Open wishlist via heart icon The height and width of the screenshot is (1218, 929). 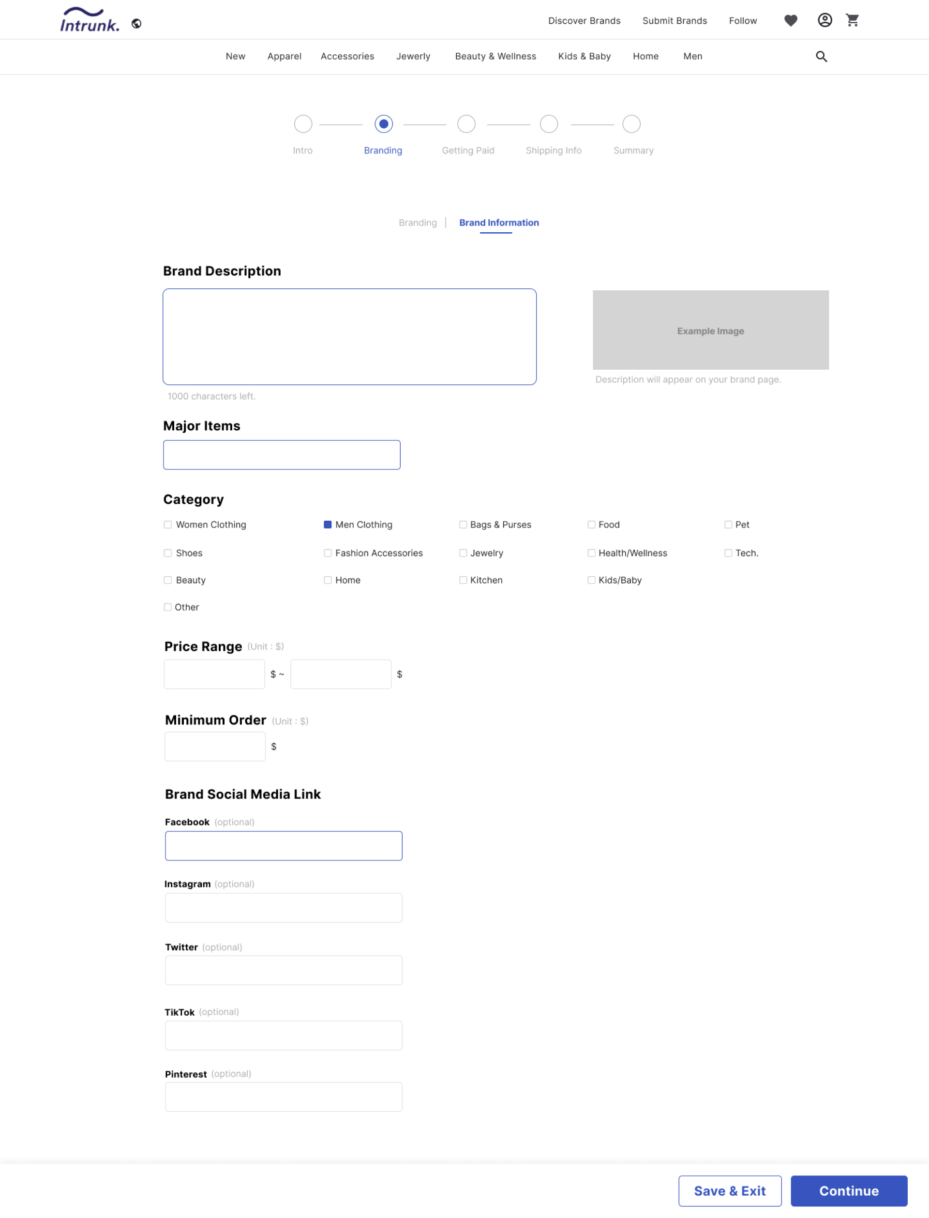click(x=790, y=21)
